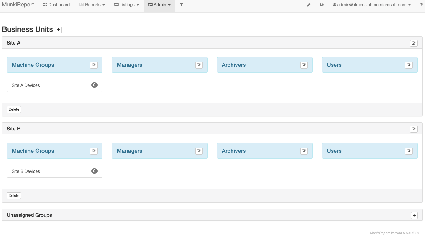The image size is (425, 239).
Task: Click the plus icon beside Business Units
Action: point(58,30)
